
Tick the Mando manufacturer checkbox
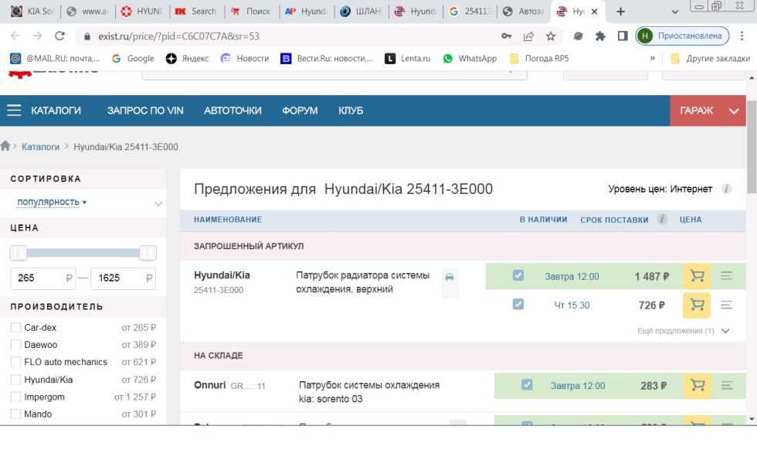16,414
